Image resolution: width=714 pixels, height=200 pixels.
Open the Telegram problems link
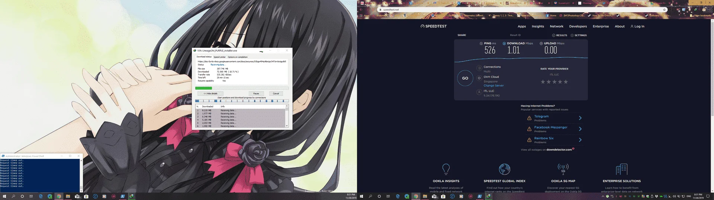tap(541, 116)
